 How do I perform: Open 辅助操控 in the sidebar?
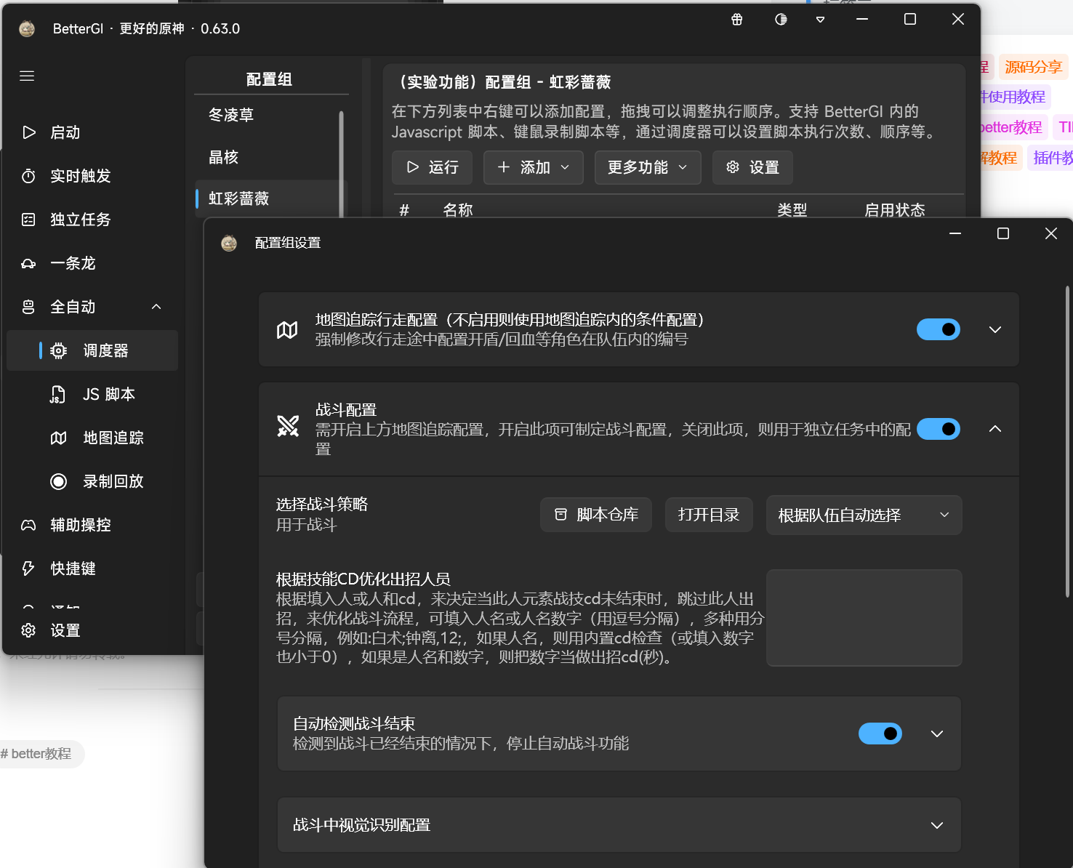click(92, 525)
